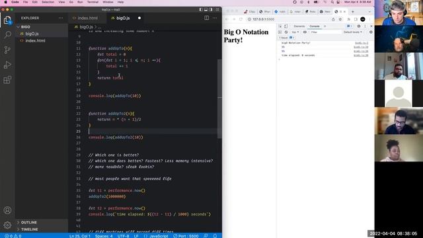Viewport: 423px width, 238px height.
Task: Select DevTools Console tab
Action: click(x=315, y=26)
